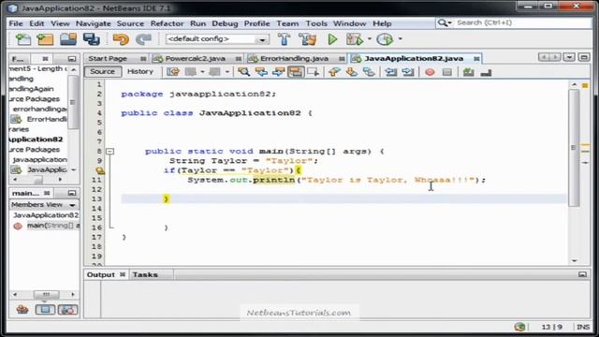Click the Build Project hammer icon
This screenshot has height=337, width=599.
coord(284,39)
